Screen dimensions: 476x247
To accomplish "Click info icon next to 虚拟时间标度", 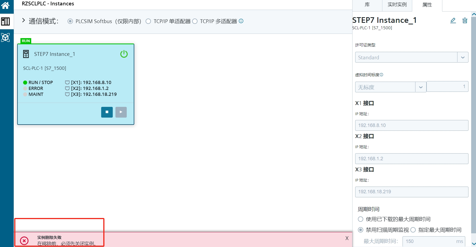I will 381,75.
